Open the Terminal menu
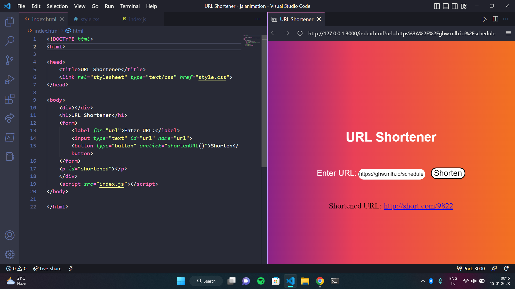The width and height of the screenshot is (515, 289). click(x=130, y=6)
